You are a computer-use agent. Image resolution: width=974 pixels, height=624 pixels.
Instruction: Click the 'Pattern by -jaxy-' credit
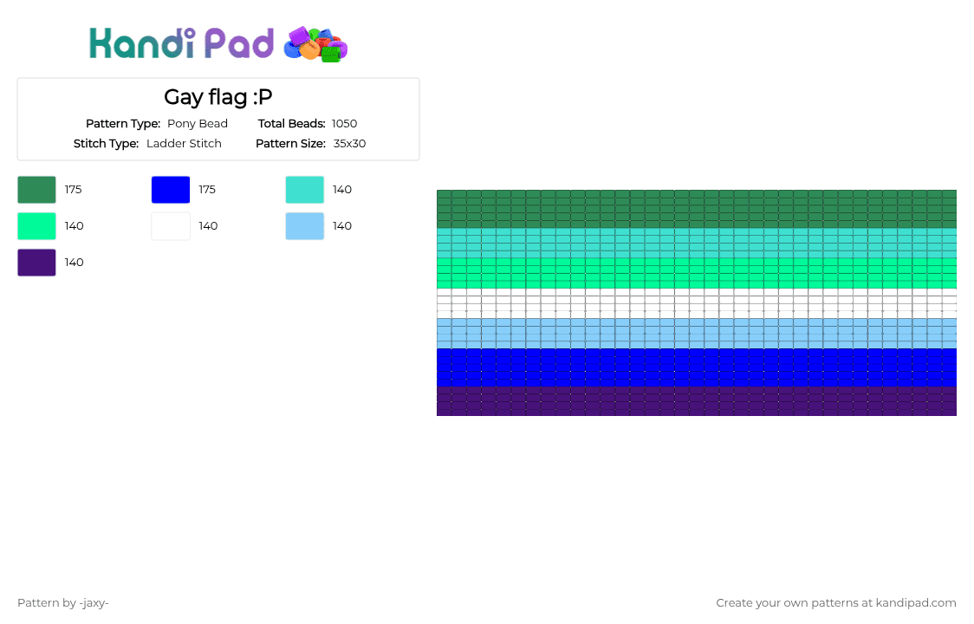coord(63,603)
